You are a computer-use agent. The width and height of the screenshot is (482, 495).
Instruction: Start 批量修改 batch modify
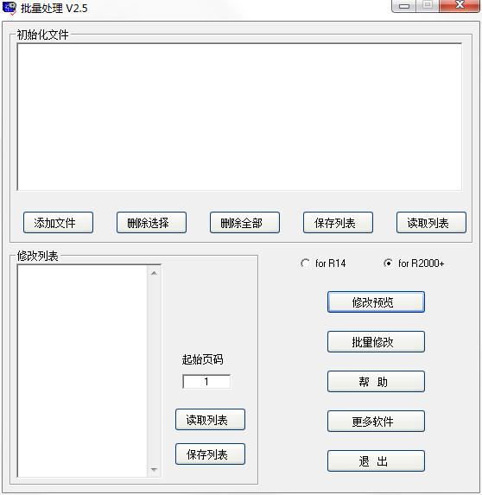click(376, 342)
